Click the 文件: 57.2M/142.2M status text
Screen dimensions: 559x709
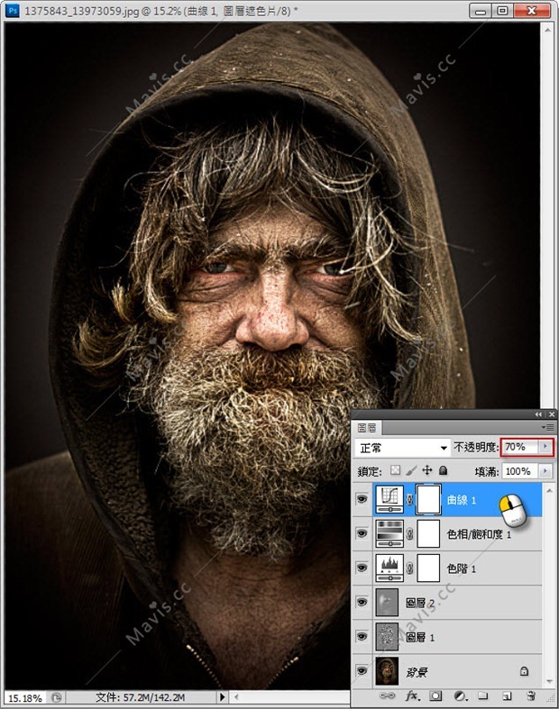[x=140, y=697]
